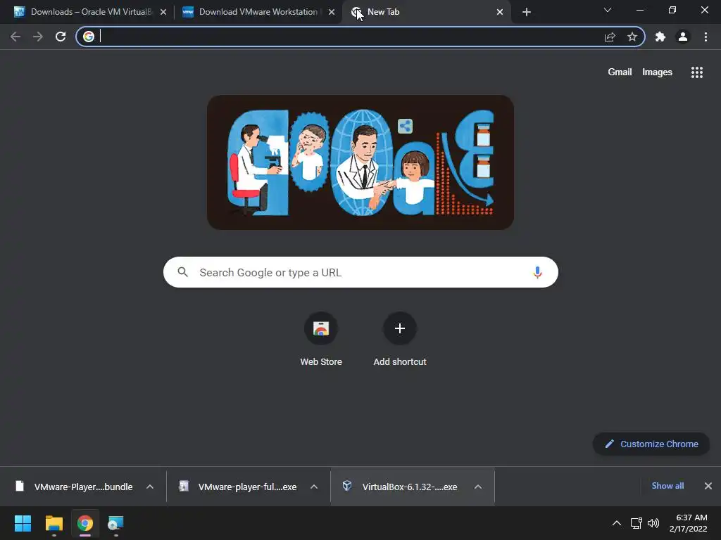The height and width of the screenshot is (540, 721).
Task: Click Customize Chrome button
Action: pyautogui.click(x=651, y=444)
